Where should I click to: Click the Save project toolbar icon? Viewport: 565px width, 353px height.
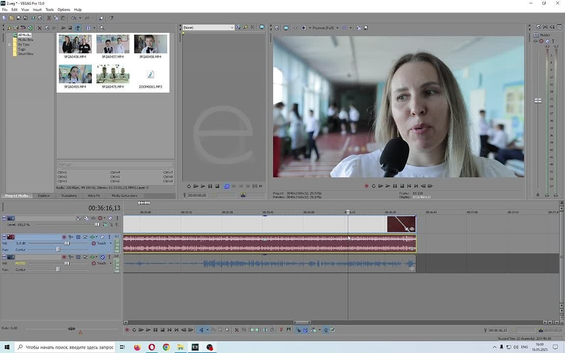coord(18,18)
